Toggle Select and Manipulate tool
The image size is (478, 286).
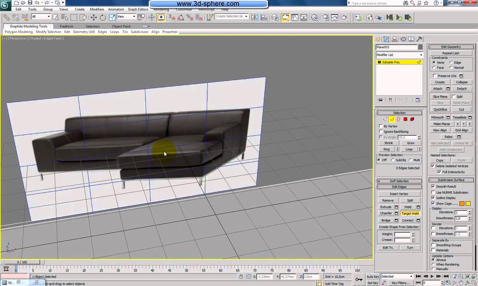(x=152, y=17)
